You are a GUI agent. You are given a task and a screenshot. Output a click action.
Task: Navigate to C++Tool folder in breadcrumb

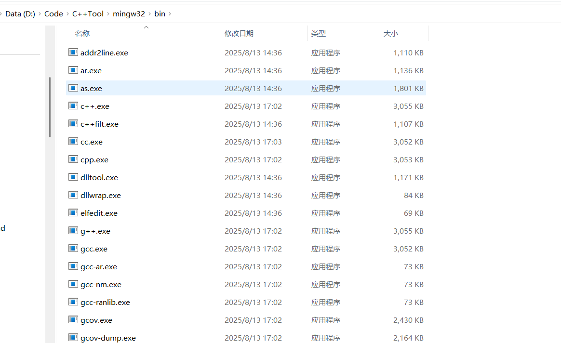coord(88,14)
